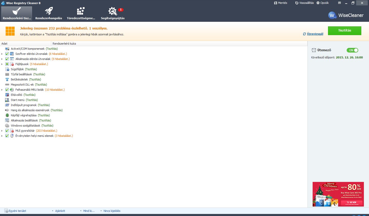Select the Start menü (Tisztítás) row text
Screen dimensions: 369x216
[x=24, y=100]
